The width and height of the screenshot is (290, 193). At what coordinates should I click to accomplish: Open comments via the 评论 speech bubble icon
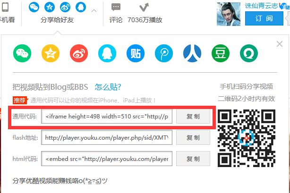[116, 7]
